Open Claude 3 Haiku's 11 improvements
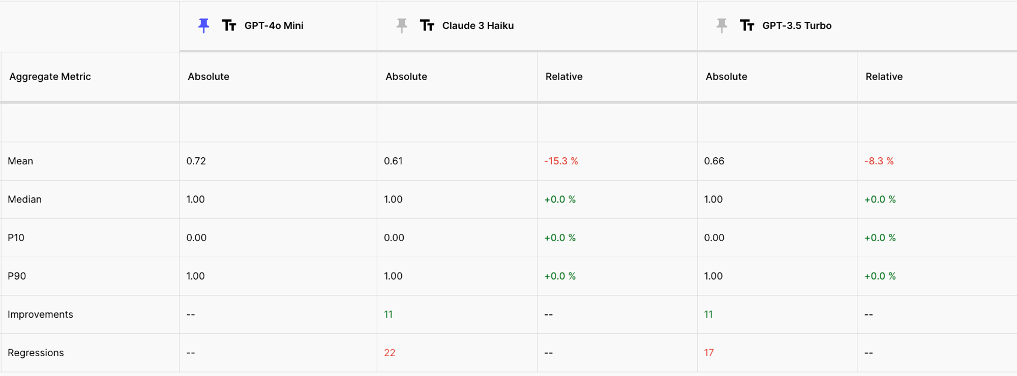The height and width of the screenshot is (376, 1017). coord(388,315)
